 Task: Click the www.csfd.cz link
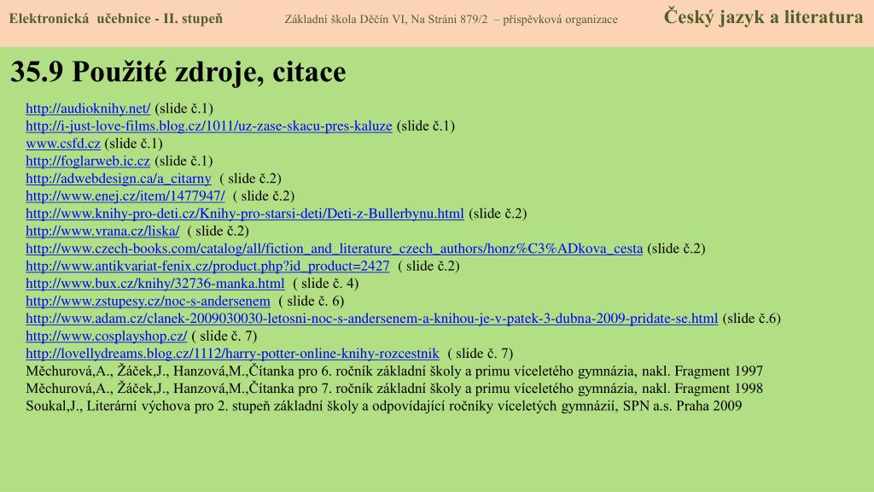point(63,143)
